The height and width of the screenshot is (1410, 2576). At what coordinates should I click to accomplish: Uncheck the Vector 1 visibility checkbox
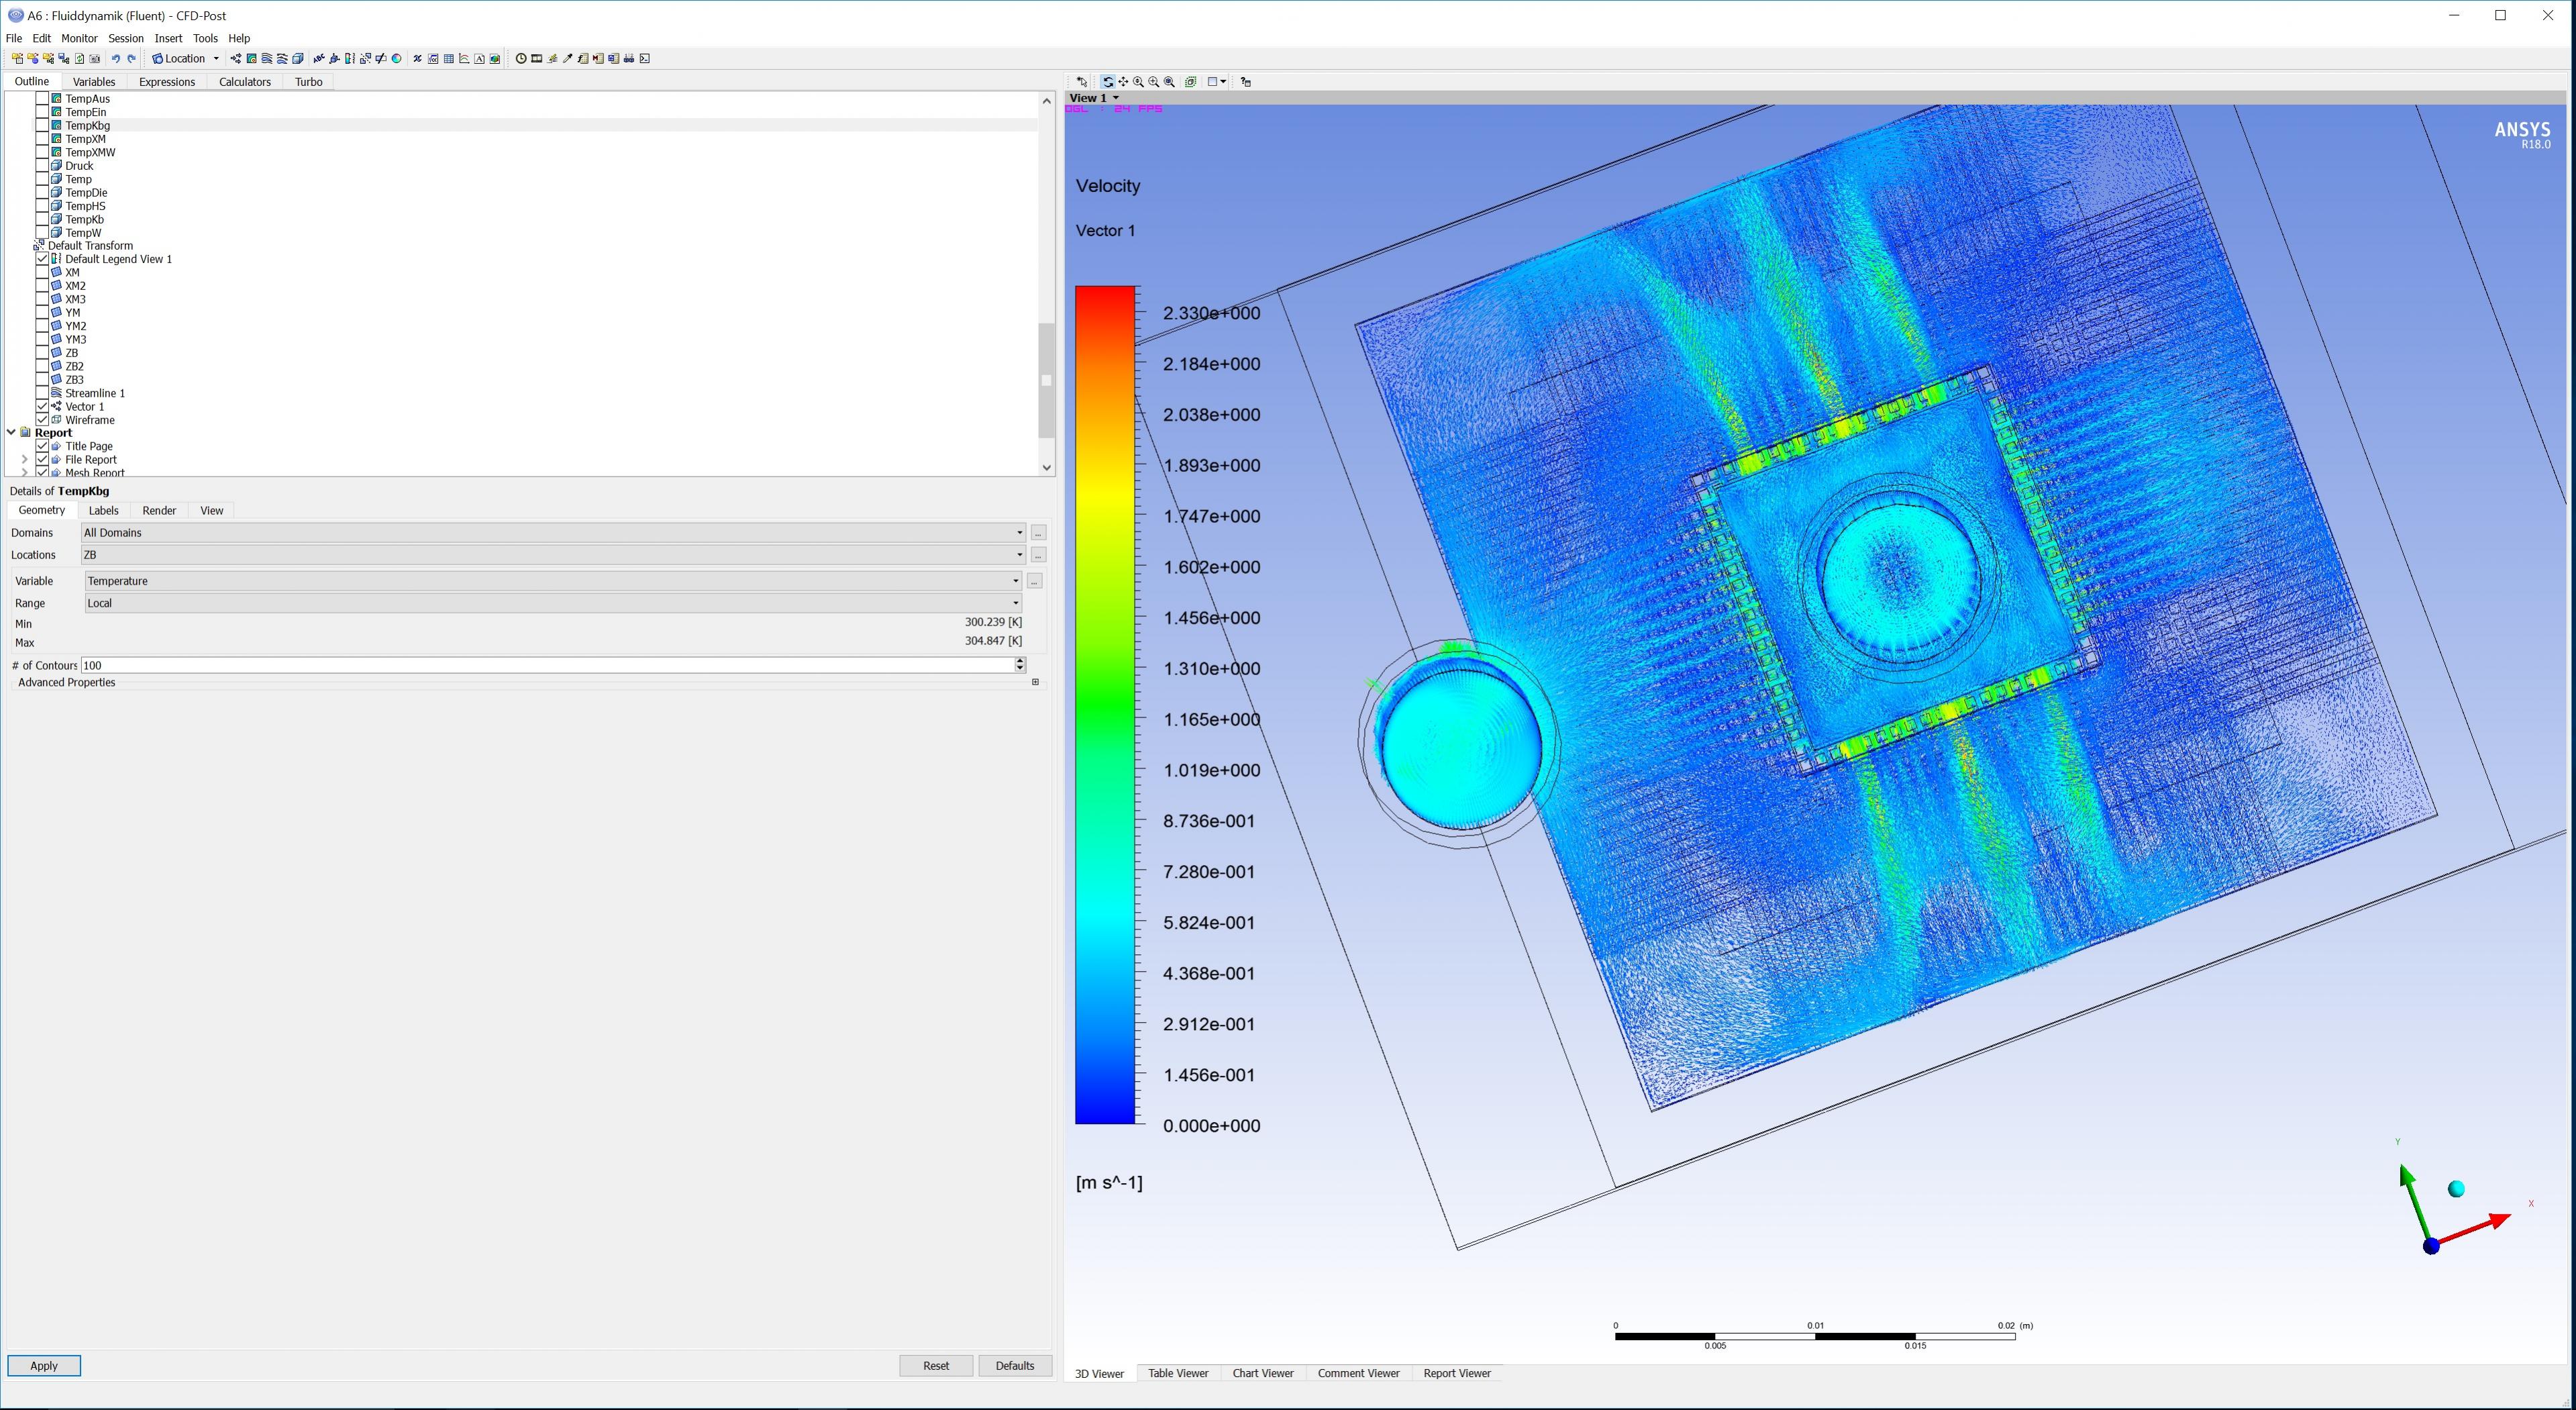[x=42, y=407]
